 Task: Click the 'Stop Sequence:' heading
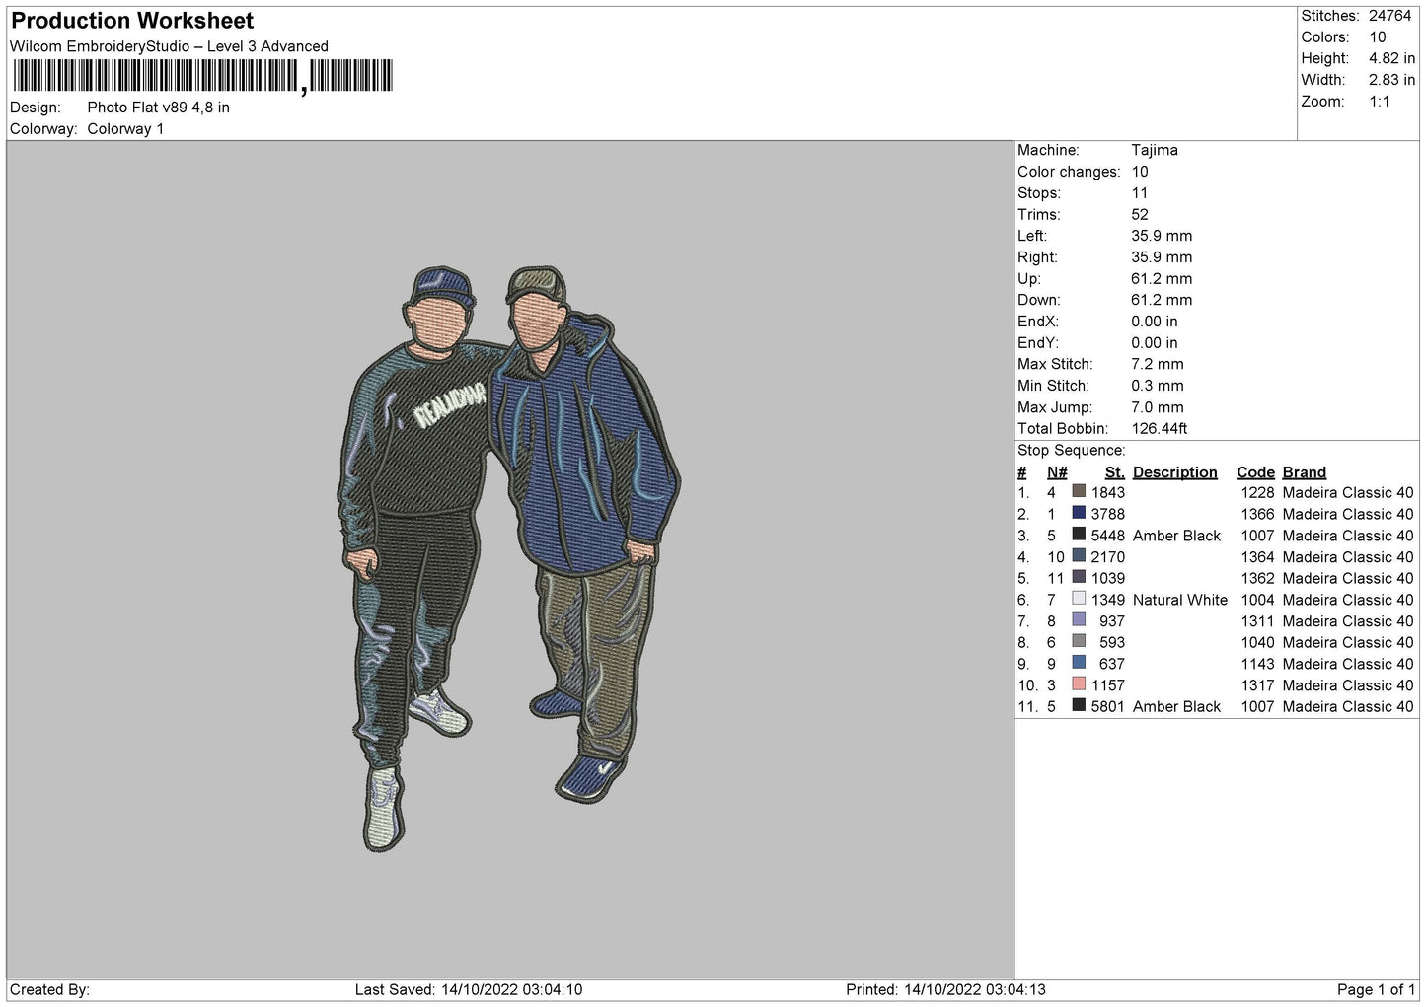pyautogui.click(x=1072, y=451)
